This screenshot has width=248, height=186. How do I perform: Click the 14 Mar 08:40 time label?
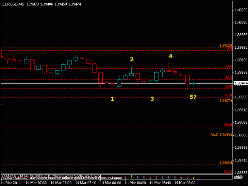coord(160,183)
